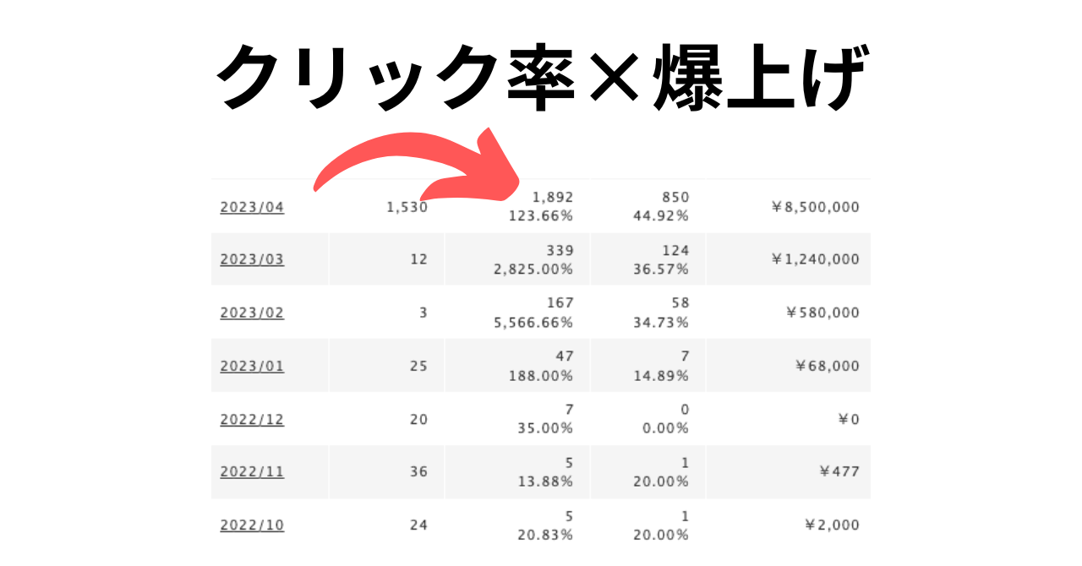Viewport: 1082px width, 566px height.
Task: Select the ¥580,000 revenue cell
Action: click(788, 313)
